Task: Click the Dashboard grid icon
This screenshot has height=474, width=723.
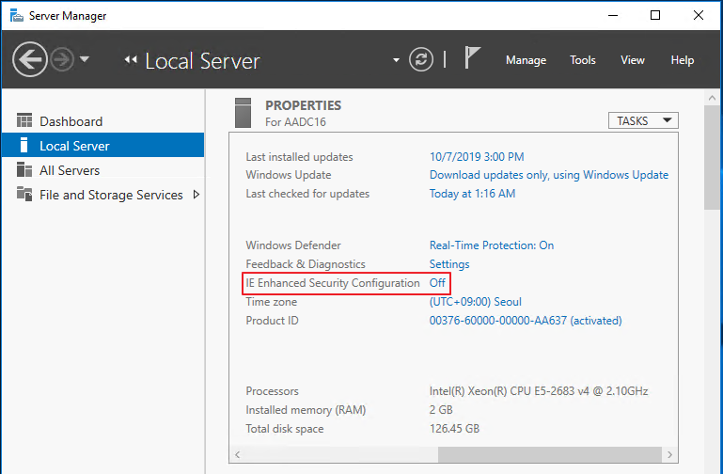Action: click(24, 120)
